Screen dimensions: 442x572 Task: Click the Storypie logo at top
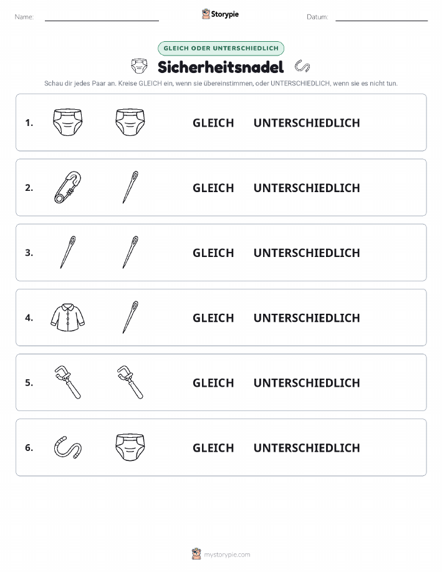coord(220,14)
